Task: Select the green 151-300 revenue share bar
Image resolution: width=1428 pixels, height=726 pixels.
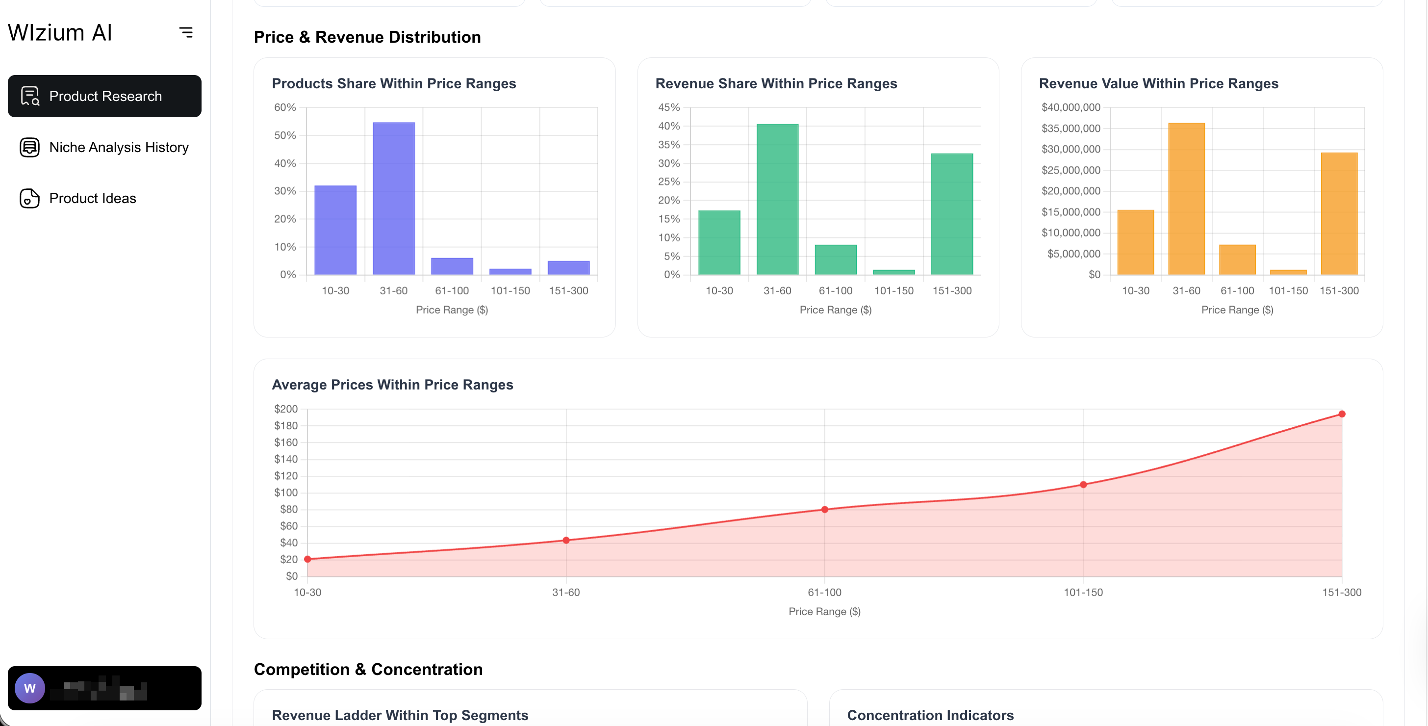Action: (x=952, y=213)
